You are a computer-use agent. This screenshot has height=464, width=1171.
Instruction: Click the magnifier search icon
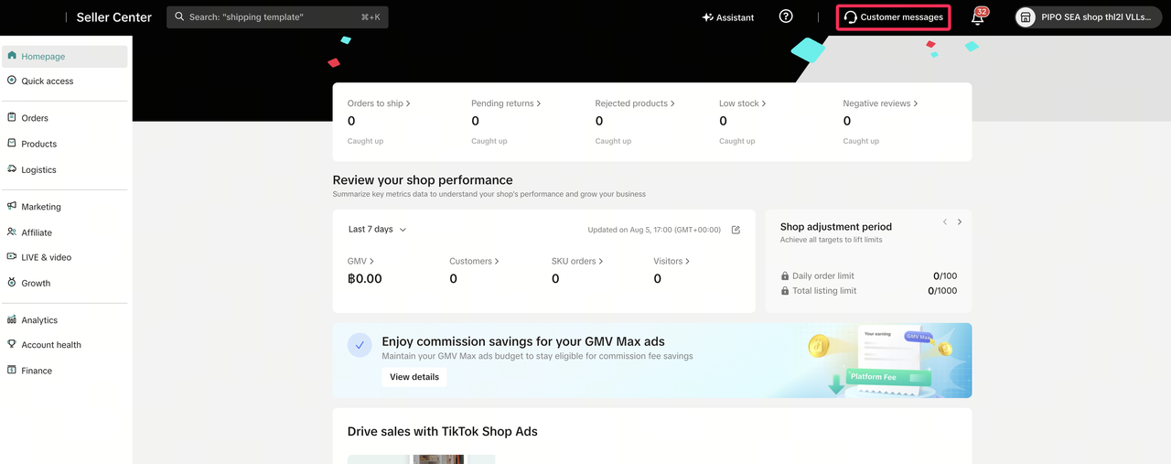pos(179,17)
